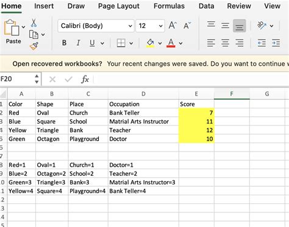Open the Insert tab
The height and width of the screenshot is (227, 289).
pyautogui.click(x=44, y=6)
